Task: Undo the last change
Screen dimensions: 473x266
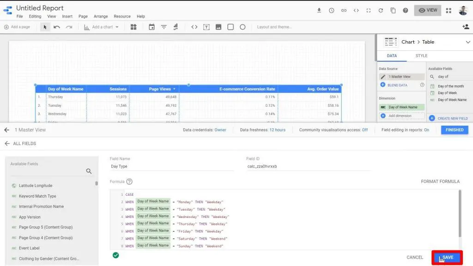Action: tap(57, 27)
